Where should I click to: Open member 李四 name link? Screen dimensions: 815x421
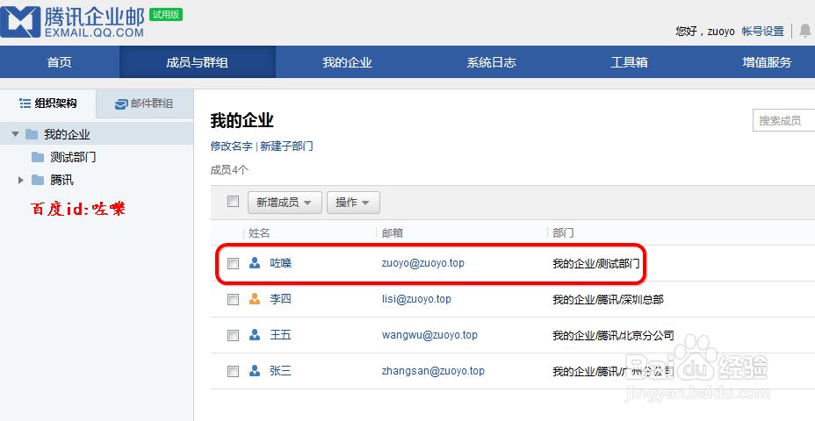(281, 299)
